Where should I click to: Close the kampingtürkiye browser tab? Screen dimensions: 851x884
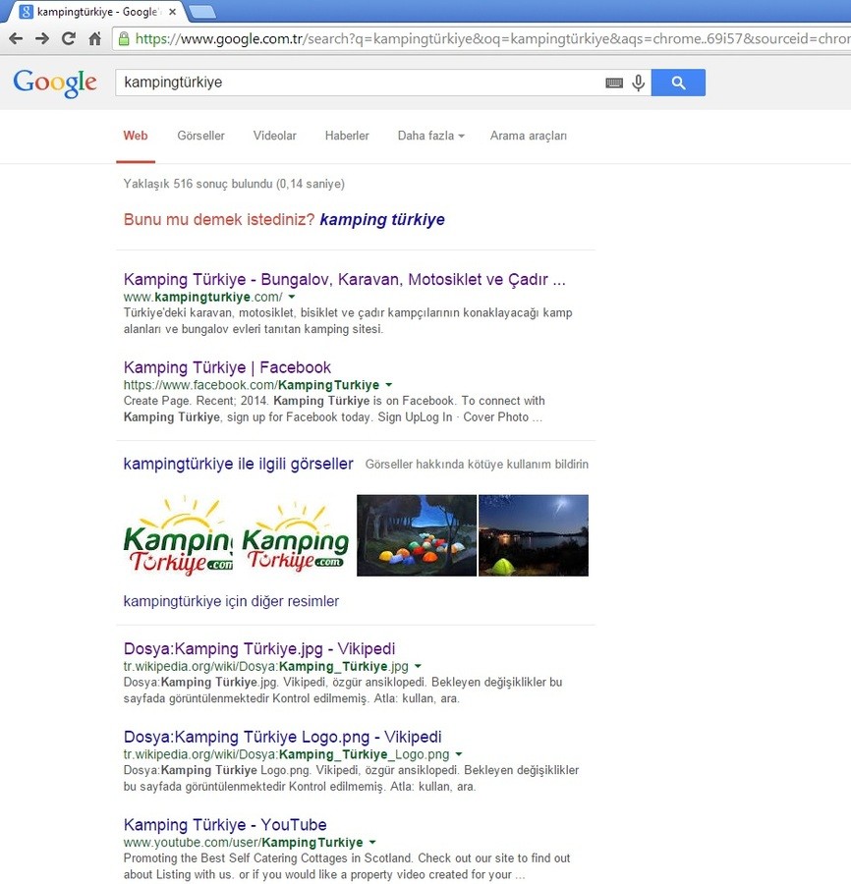(173, 12)
